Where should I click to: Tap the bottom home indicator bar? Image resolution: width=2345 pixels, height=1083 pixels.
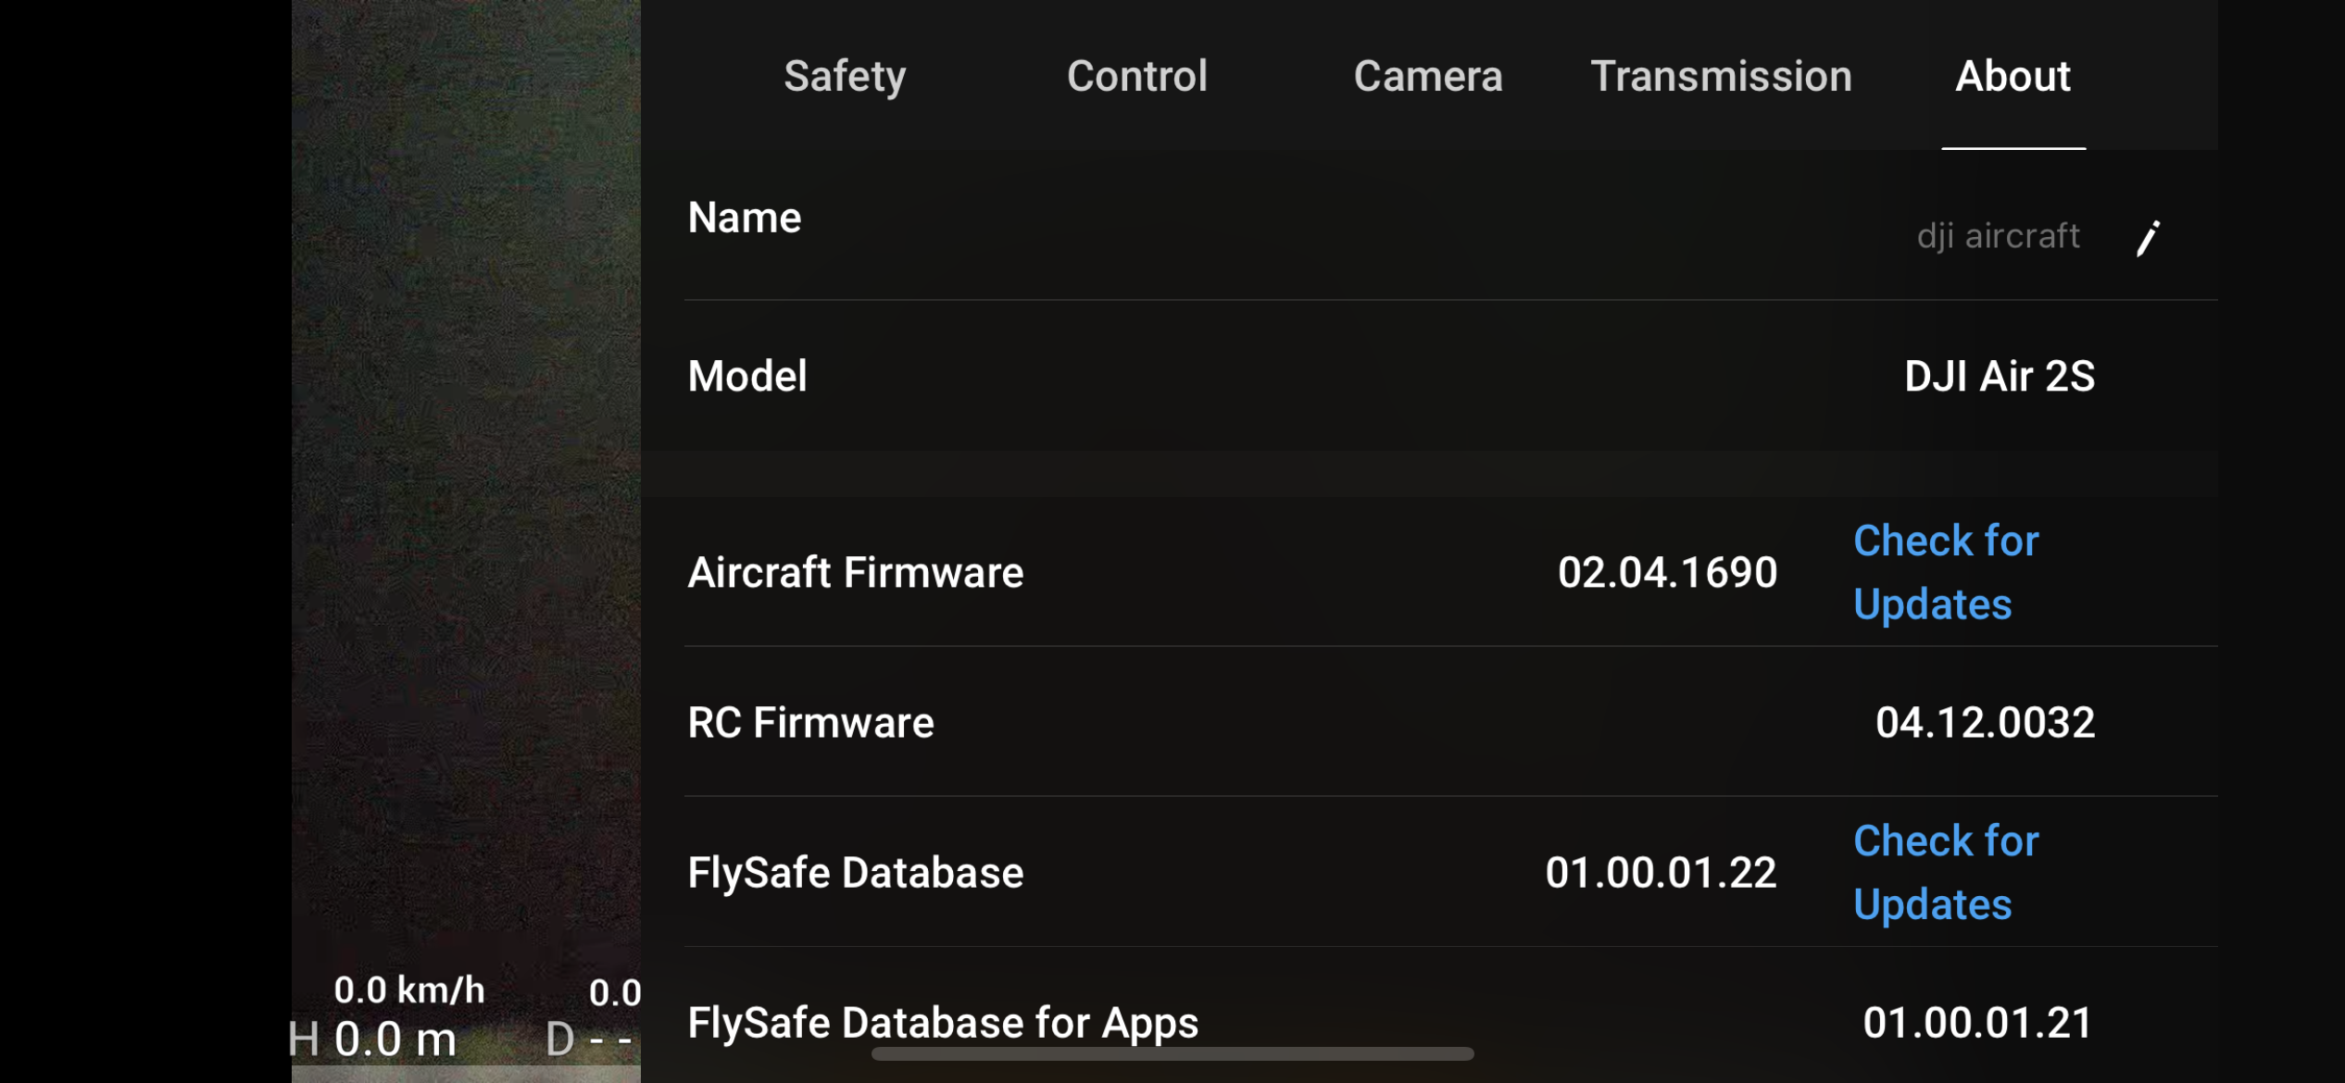(1172, 1054)
